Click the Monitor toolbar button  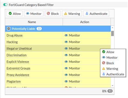[x=34, y=14]
